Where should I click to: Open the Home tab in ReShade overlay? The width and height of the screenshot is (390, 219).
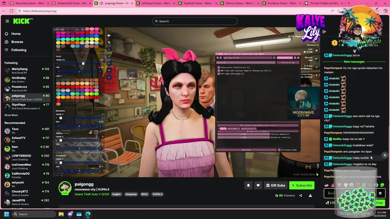[x=220, y=54]
